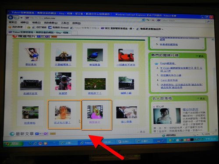Open the red structure photo thumbnail

pos(126,55)
